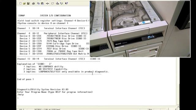Click the Save floppy disk icon

click(x=28, y=3)
